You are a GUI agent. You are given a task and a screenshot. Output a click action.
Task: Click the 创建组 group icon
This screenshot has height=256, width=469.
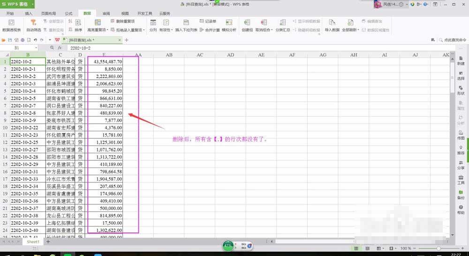[x=247, y=25]
